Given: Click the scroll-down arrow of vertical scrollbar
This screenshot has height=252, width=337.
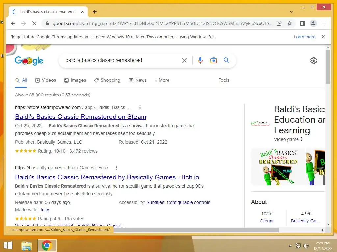Looking at the screenshot, I should pos(328,224).
